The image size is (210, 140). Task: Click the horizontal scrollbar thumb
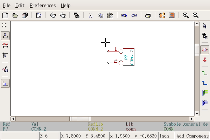(80, 119)
